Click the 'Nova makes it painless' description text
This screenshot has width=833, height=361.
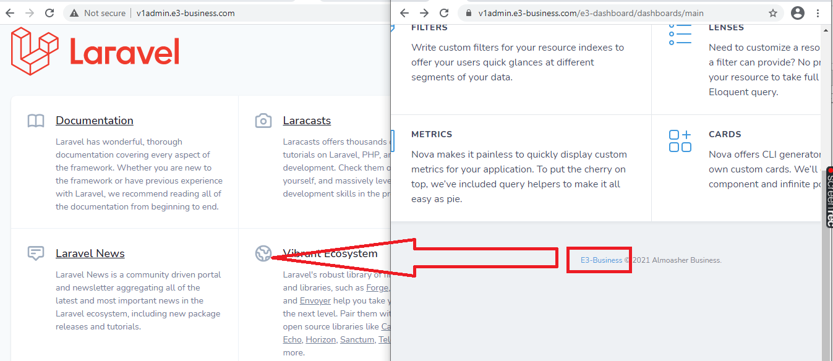pyautogui.click(x=519, y=177)
